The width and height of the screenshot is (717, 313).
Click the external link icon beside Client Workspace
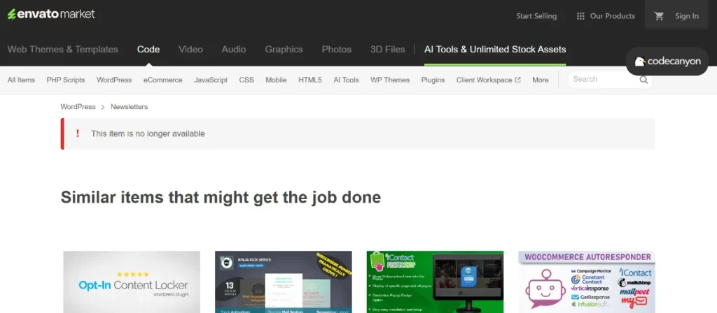(x=517, y=80)
